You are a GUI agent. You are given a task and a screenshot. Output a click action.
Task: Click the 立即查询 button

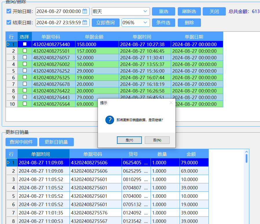click(x=105, y=22)
